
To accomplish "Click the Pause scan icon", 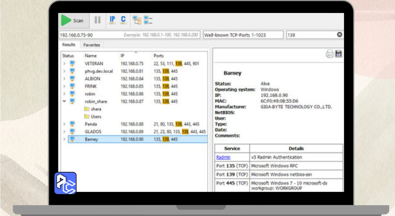I will (98, 20).
